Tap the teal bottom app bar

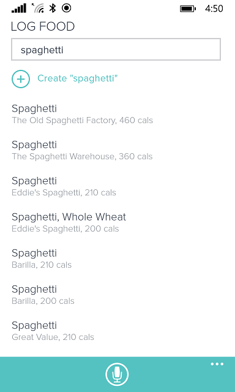(117, 374)
